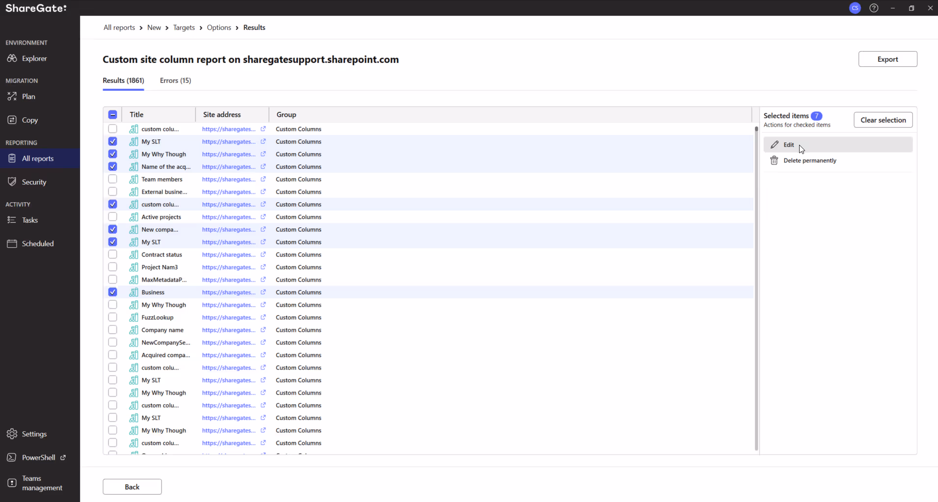The image size is (938, 502).
Task: Uncheck the Name of the acq... row checkbox
Action: pos(112,166)
